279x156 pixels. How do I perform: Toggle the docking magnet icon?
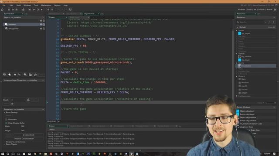(x=70, y=10)
